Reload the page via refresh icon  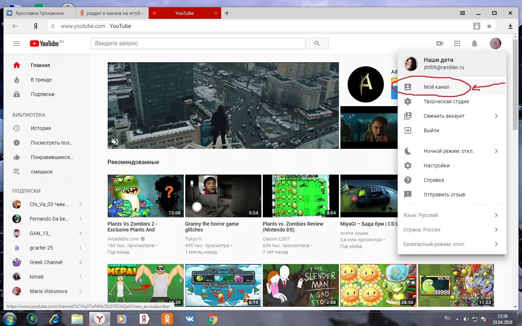coord(53,26)
